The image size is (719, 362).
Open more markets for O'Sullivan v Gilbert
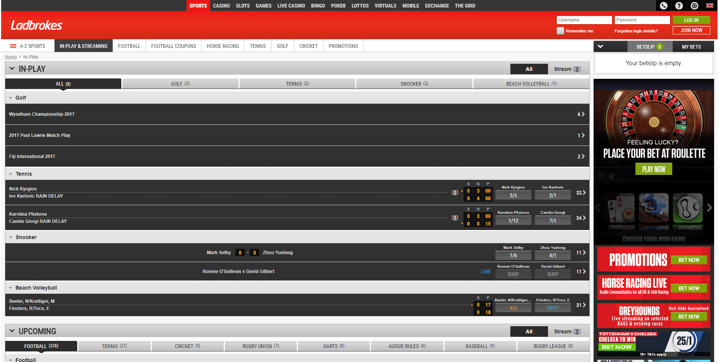[581, 271]
